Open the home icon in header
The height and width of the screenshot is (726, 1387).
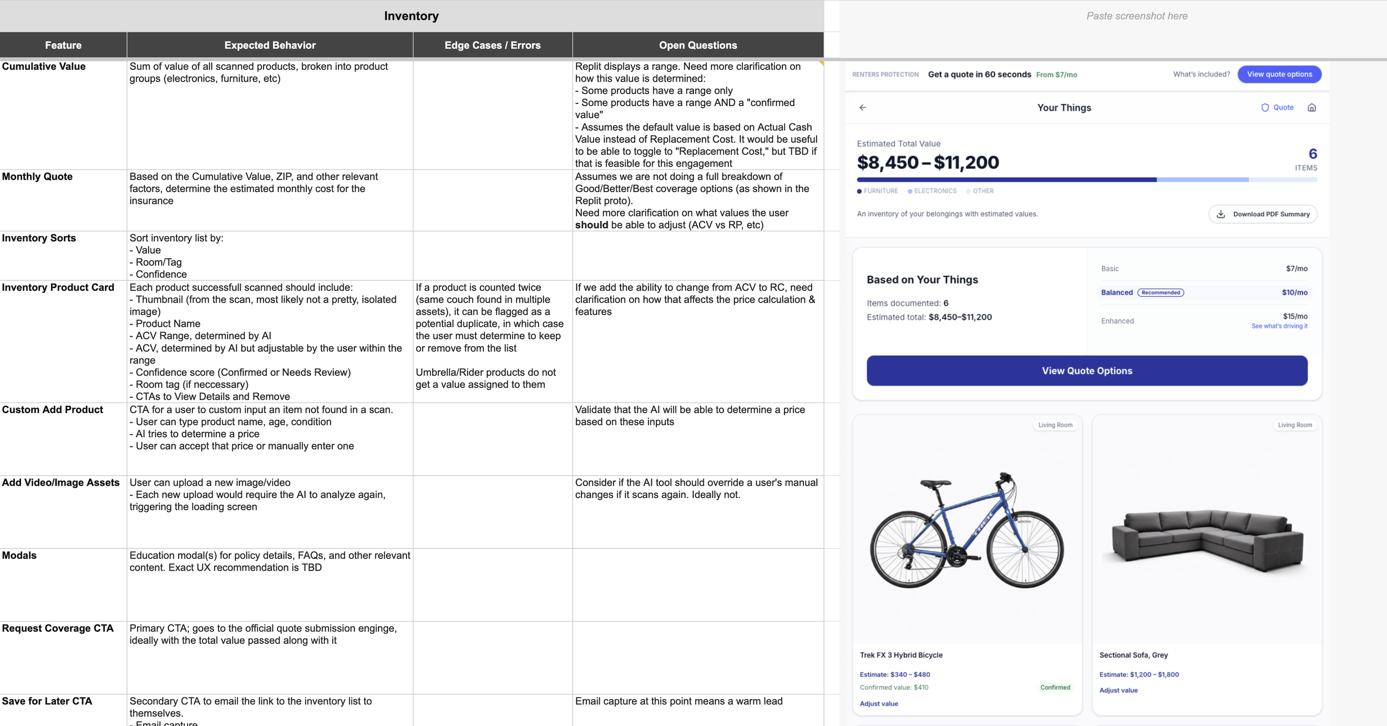coord(1312,108)
